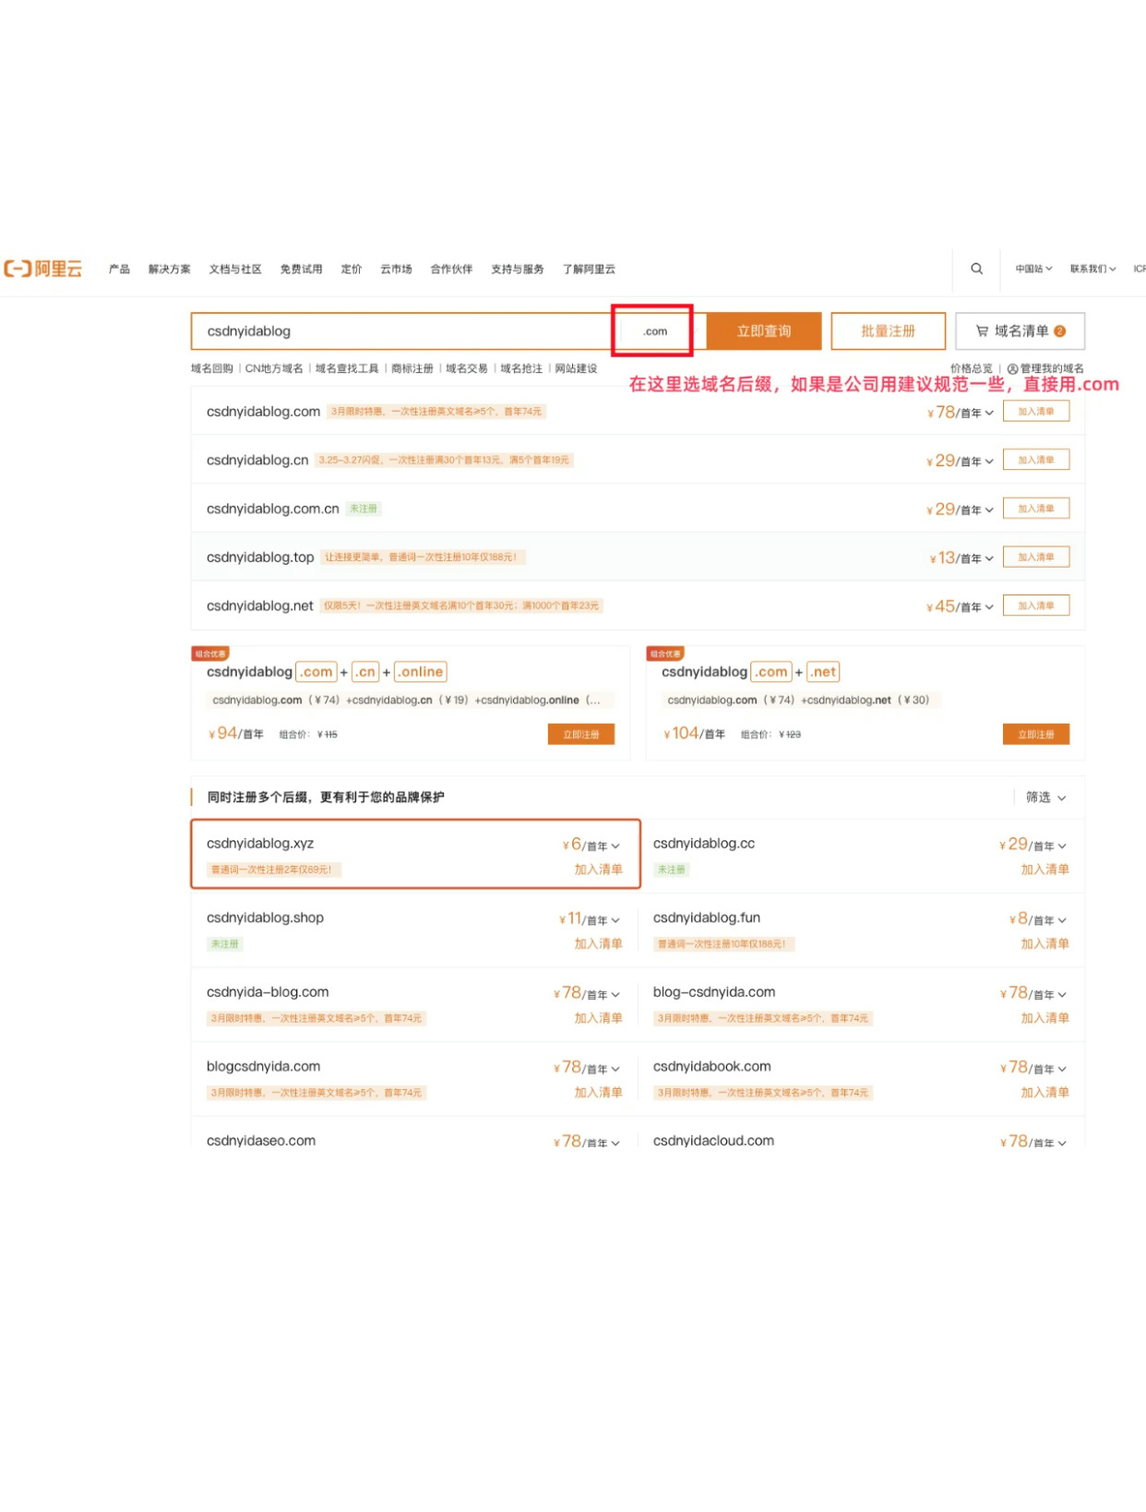Add blogcsdnyida.com to list

(x=598, y=1092)
